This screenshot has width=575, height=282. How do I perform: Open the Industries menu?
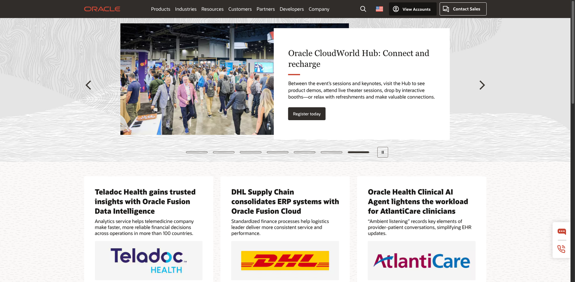(186, 9)
